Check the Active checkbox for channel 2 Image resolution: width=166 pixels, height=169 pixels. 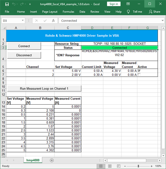(139, 75)
